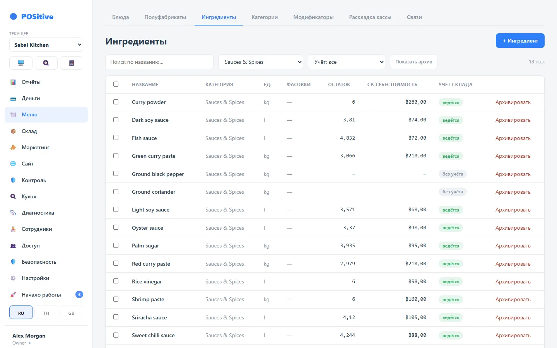Click the Сайт globe icon

click(13, 164)
